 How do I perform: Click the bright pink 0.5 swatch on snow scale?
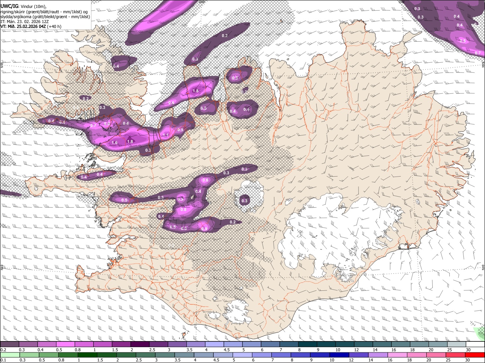coord(65,344)
